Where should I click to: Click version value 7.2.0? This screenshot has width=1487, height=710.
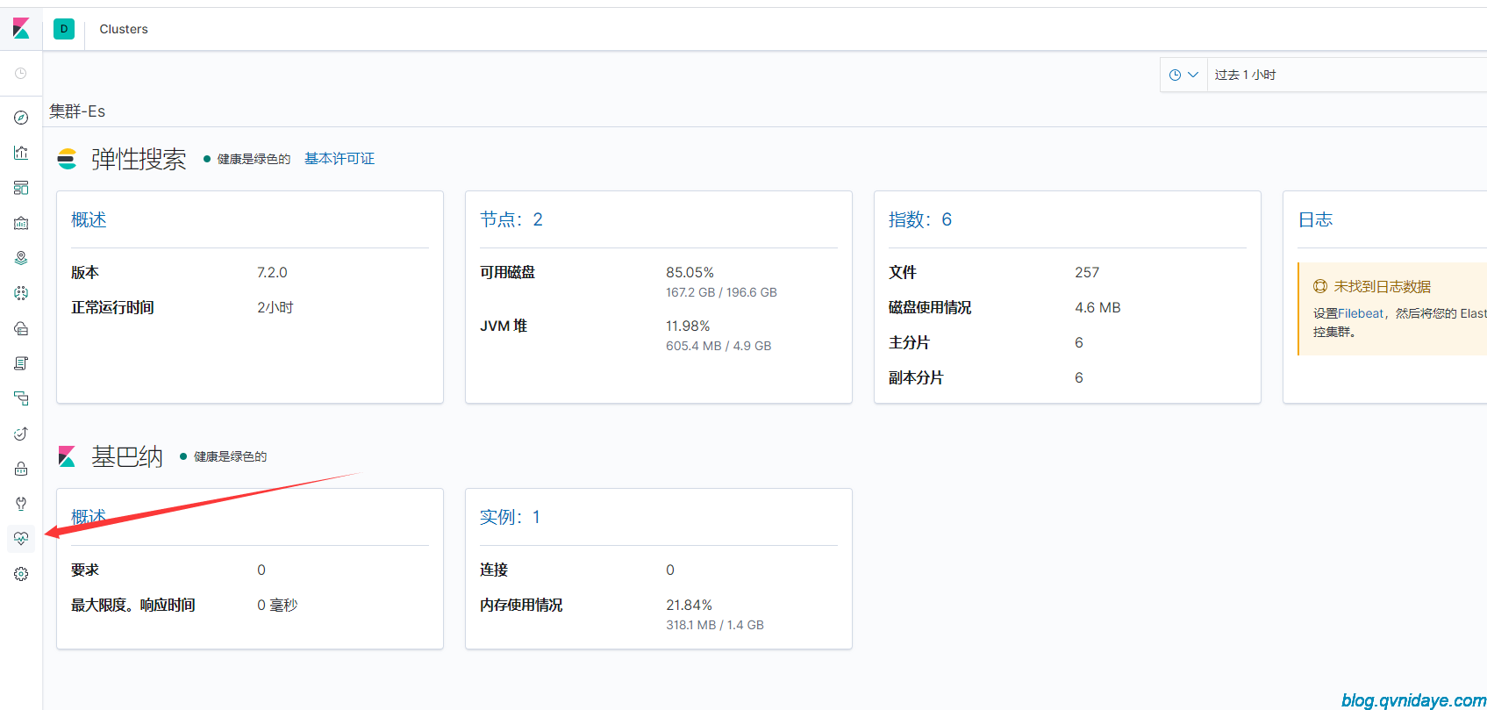(272, 272)
